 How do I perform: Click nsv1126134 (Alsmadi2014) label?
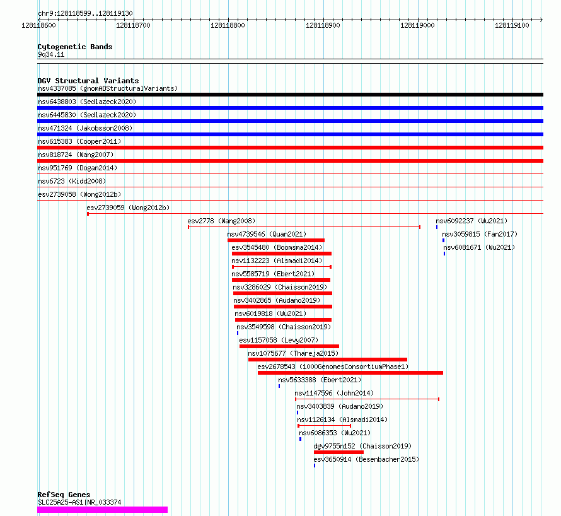[x=342, y=419]
